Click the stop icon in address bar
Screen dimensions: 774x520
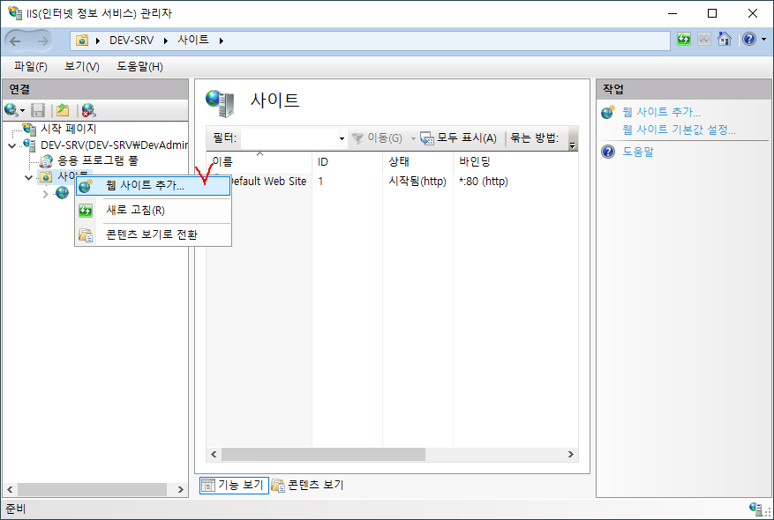pos(704,40)
